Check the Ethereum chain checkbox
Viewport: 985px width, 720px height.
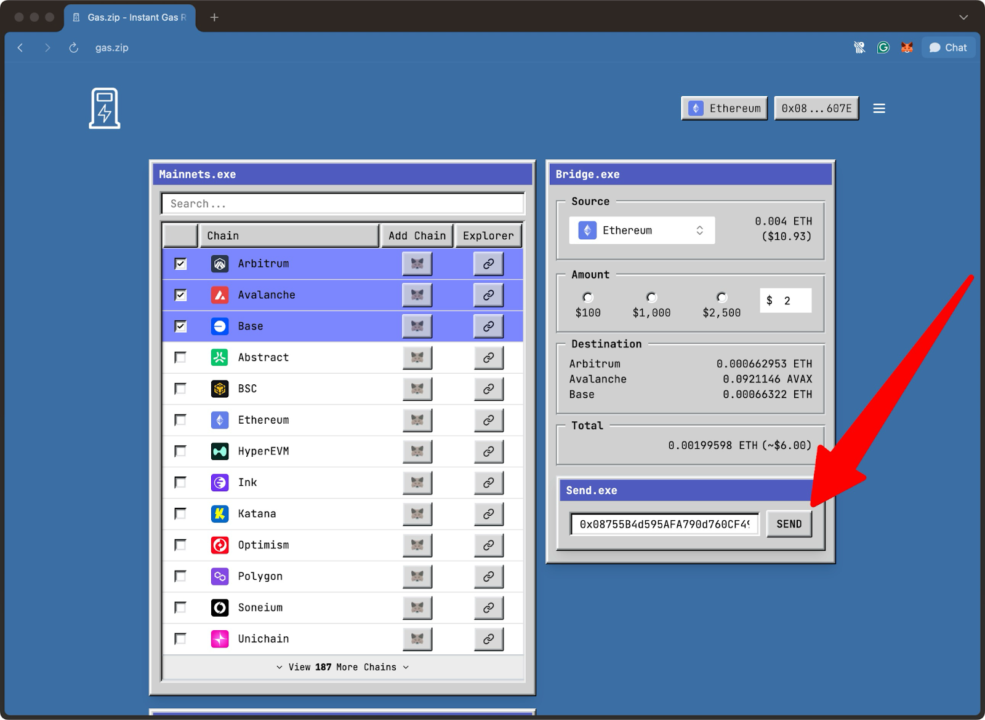point(180,421)
